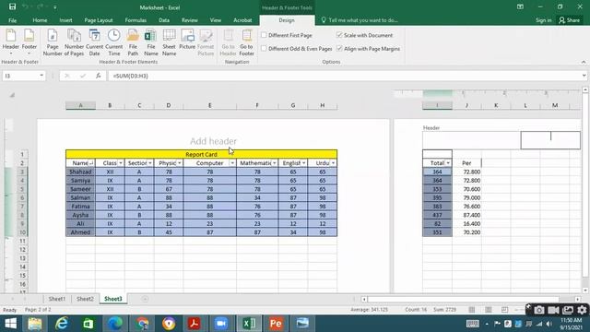
Task: Click the horizontal scrollbar track
Action: click(470, 299)
